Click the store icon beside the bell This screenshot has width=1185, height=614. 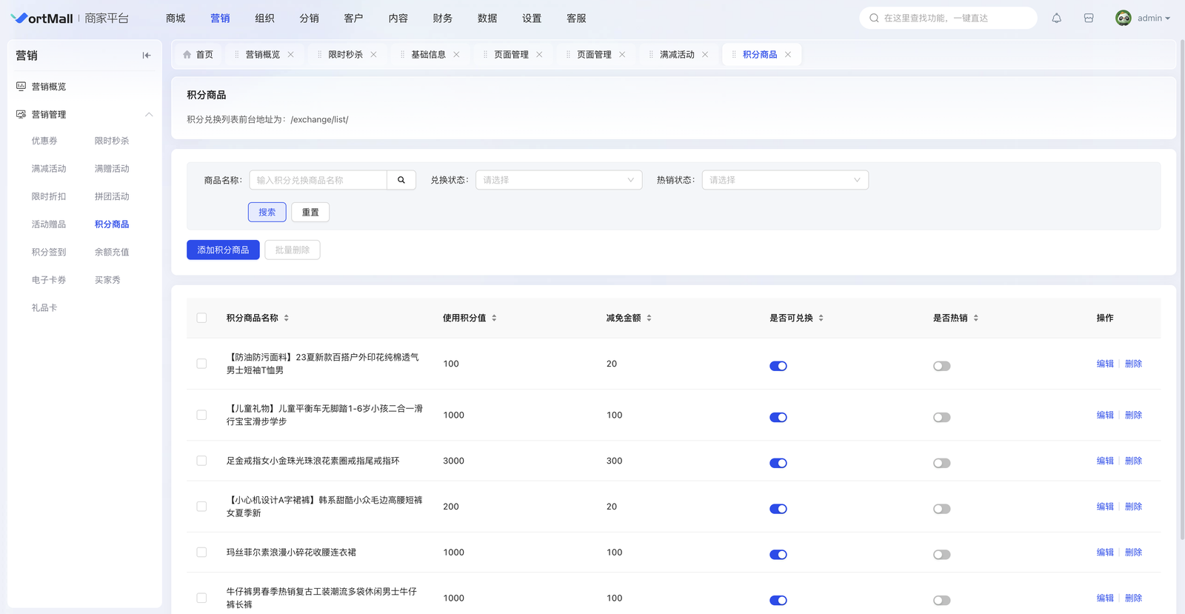(1088, 19)
